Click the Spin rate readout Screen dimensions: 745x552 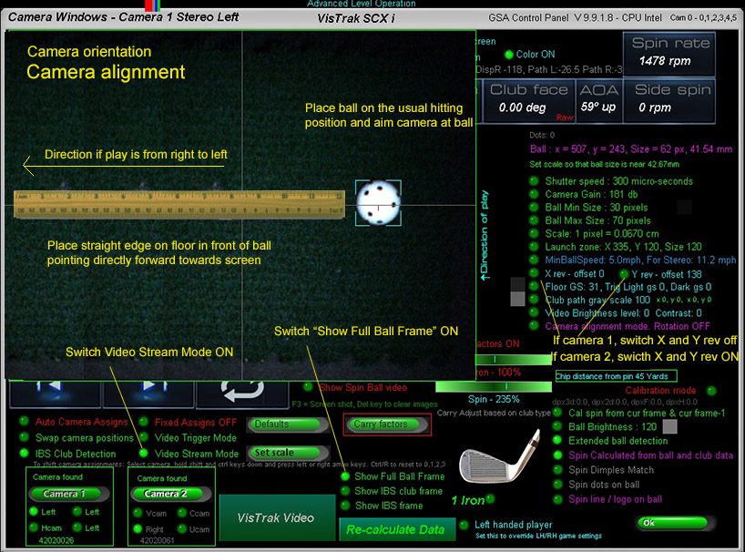[669, 54]
